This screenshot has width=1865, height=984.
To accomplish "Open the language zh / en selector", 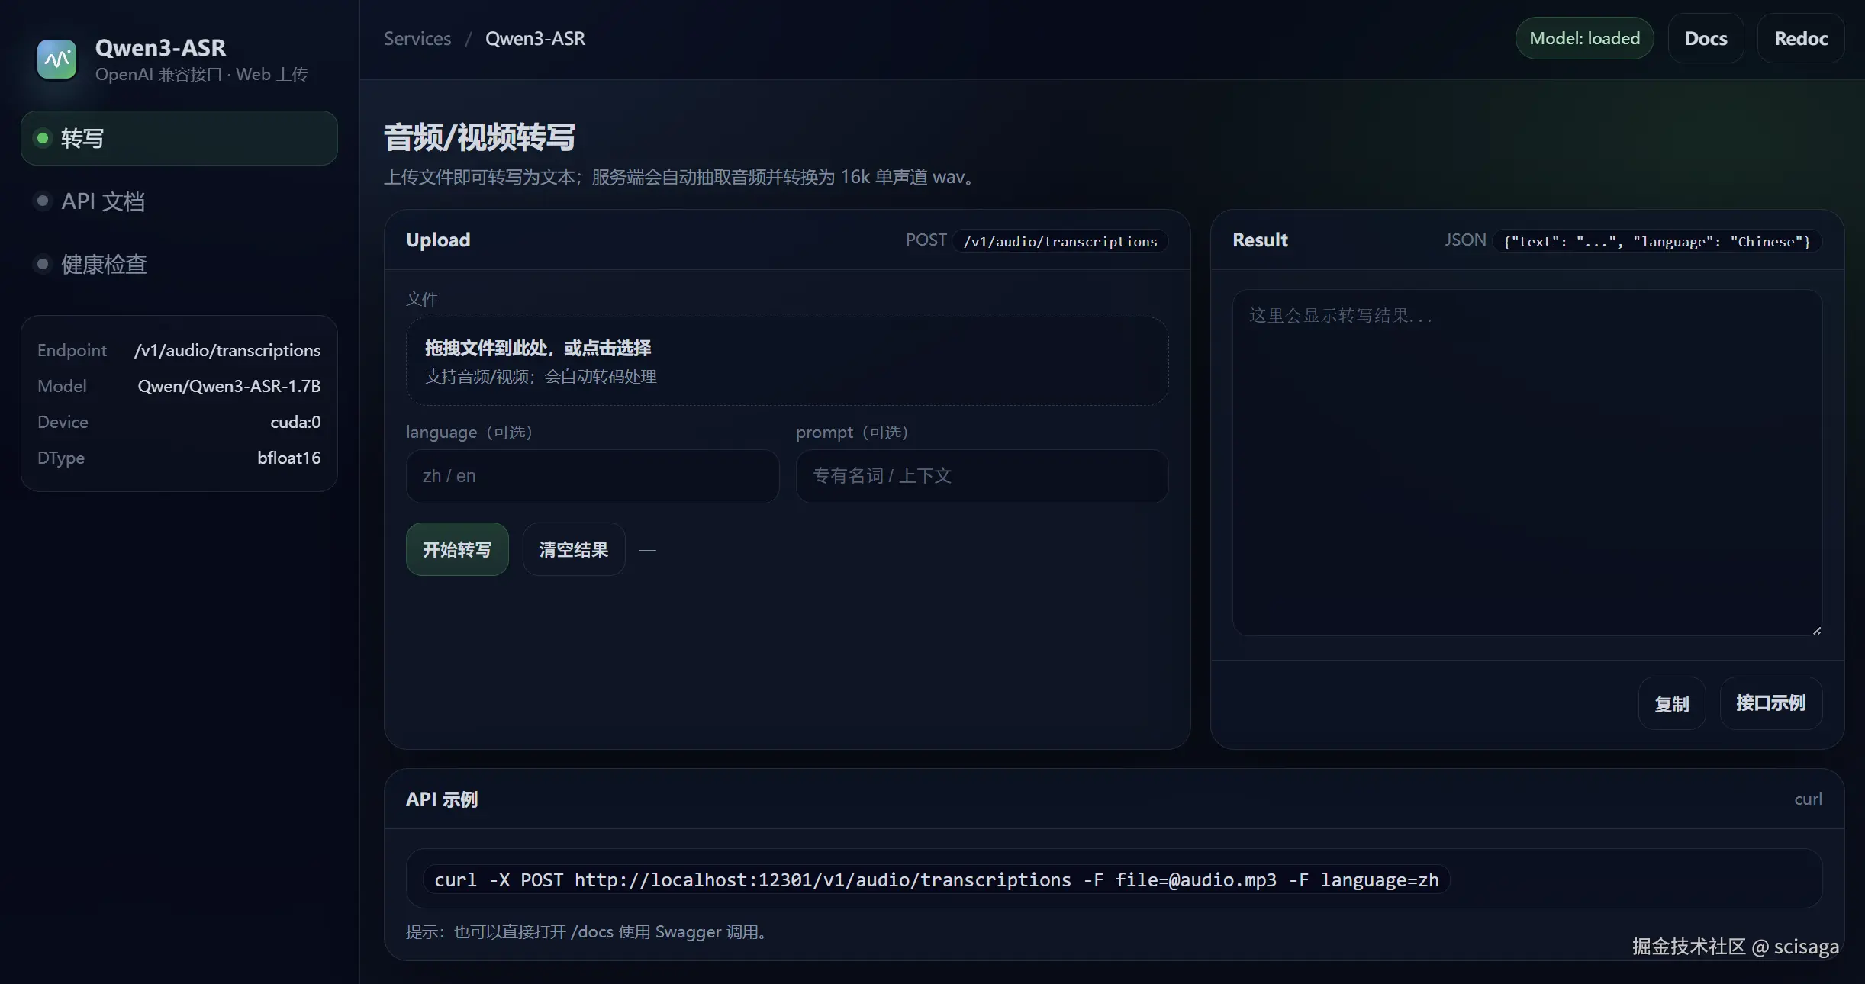I will click(592, 476).
